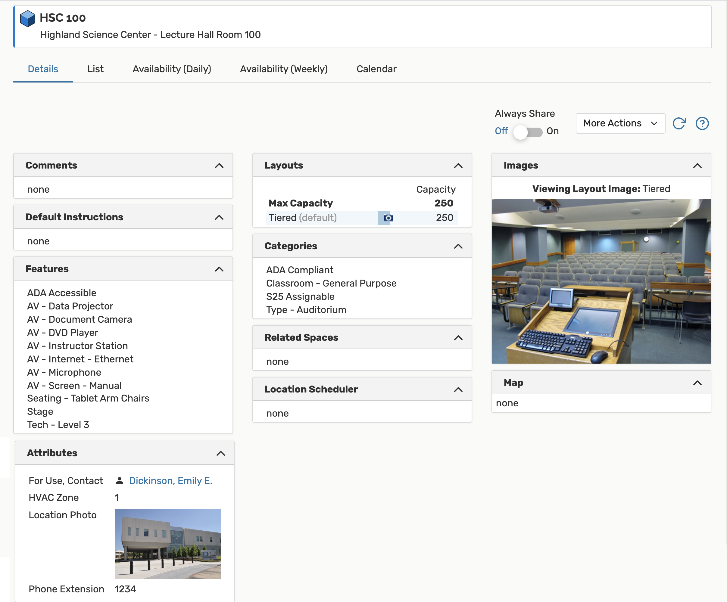Collapse the Images panel chevron

697,166
